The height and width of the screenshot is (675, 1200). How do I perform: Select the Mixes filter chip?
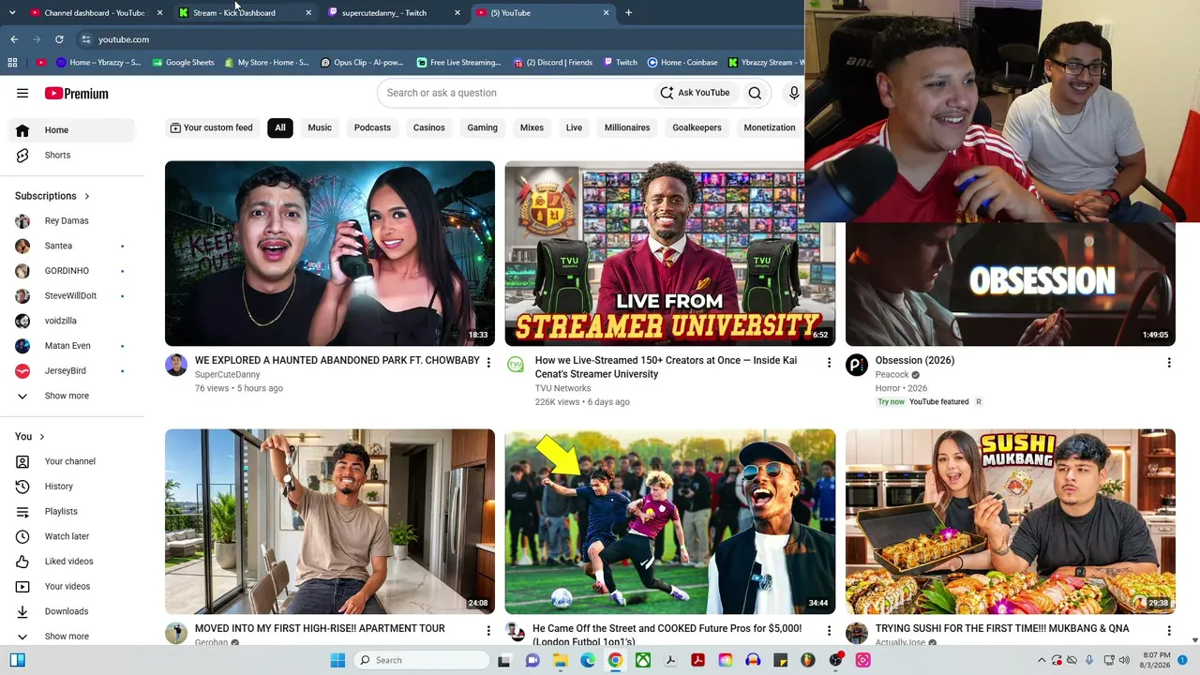tap(532, 127)
